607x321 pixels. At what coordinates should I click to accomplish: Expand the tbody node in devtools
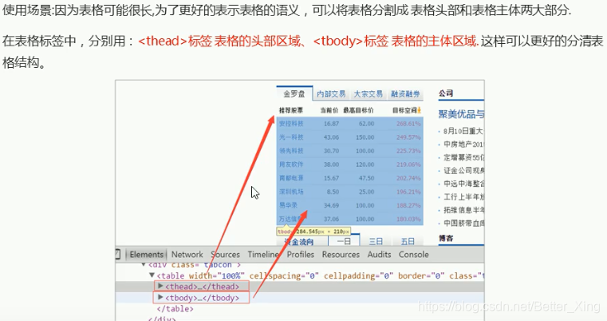coord(160,297)
